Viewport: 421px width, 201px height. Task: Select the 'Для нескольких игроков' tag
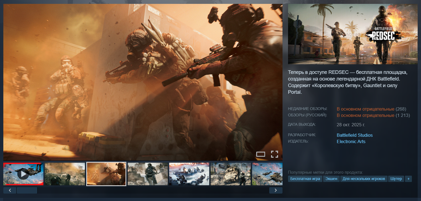click(x=364, y=179)
